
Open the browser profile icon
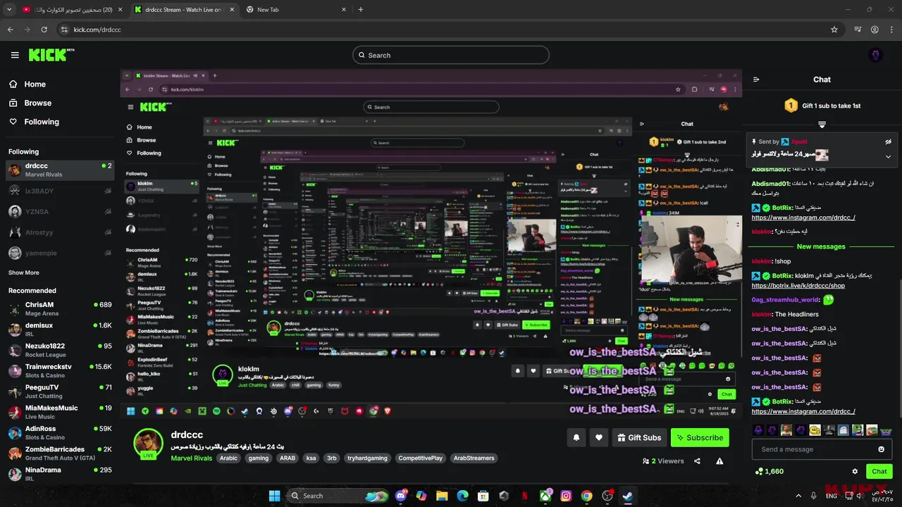point(875,30)
